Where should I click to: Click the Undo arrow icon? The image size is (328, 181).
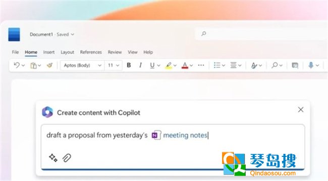pos(17,65)
